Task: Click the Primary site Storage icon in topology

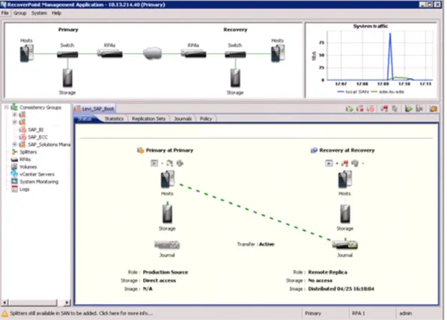Action: point(67,78)
